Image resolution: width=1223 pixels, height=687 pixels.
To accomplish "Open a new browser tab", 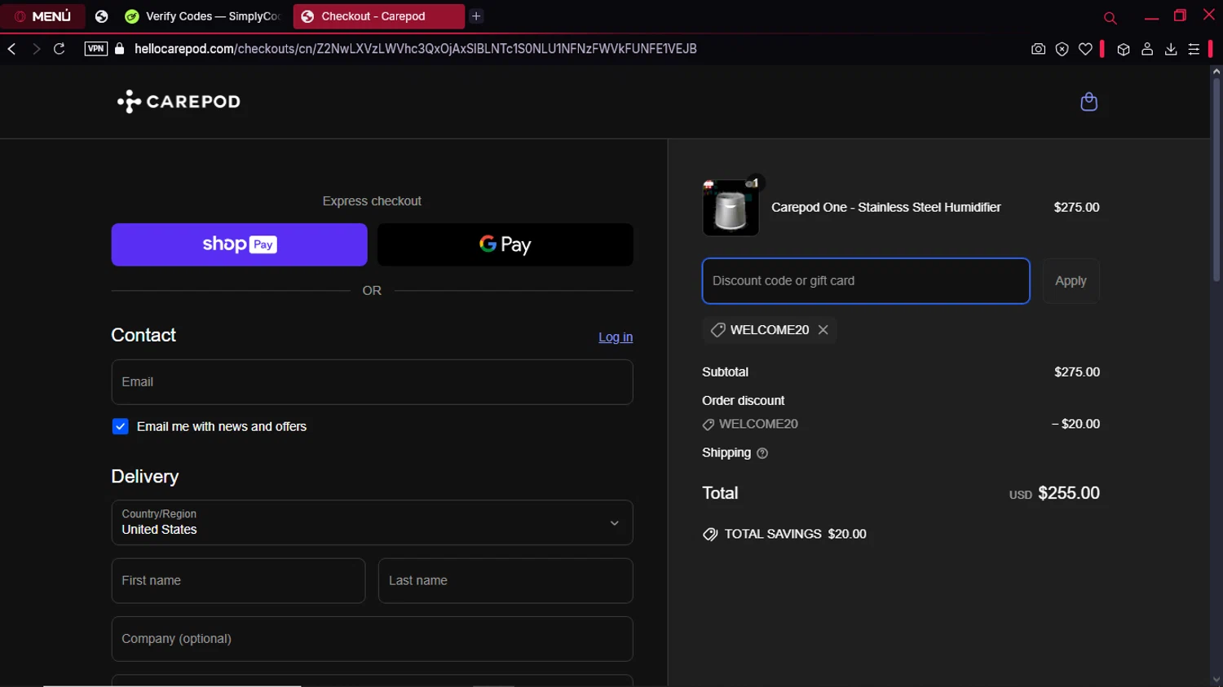I will 476,16.
